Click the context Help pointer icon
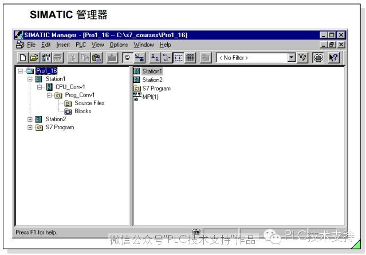The image size is (366, 255). coord(333,57)
